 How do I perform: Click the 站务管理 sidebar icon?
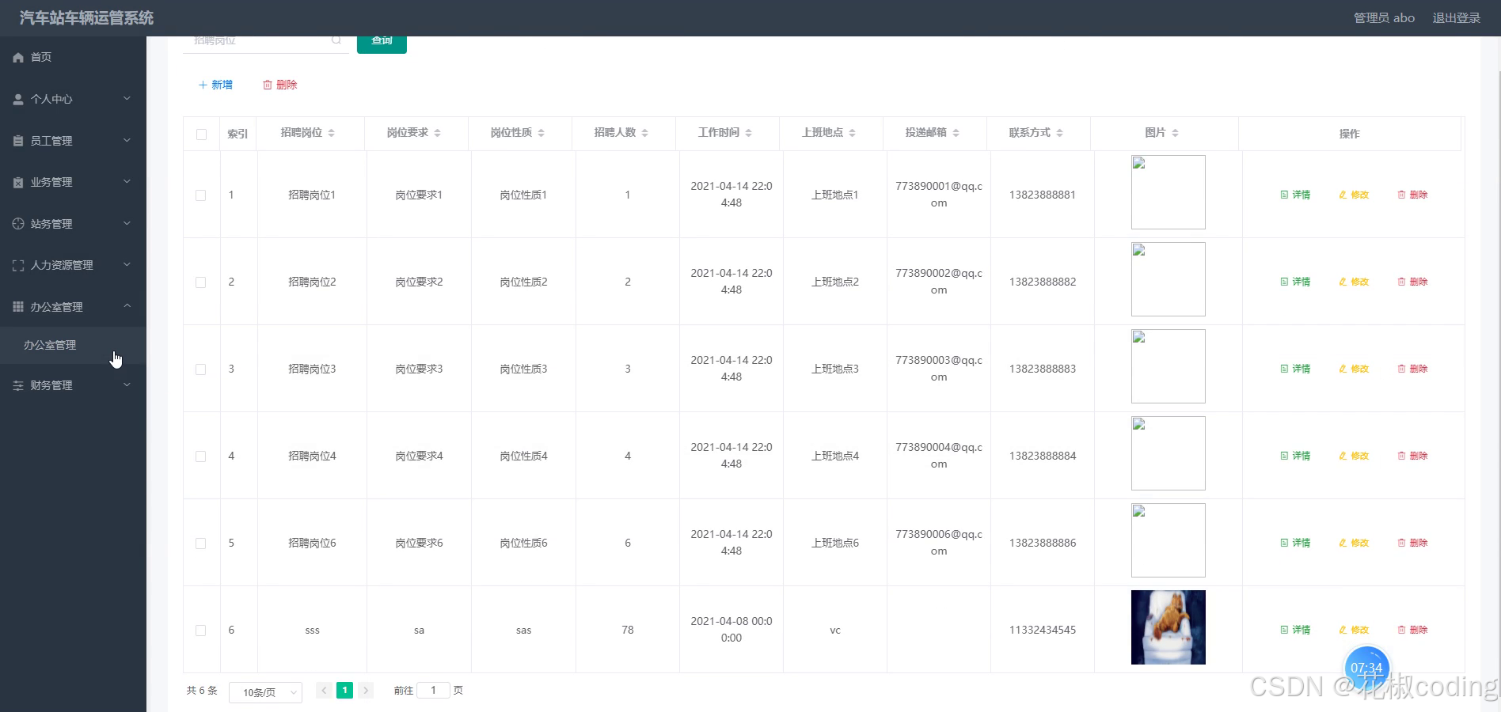pyautogui.click(x=18, y=224)
